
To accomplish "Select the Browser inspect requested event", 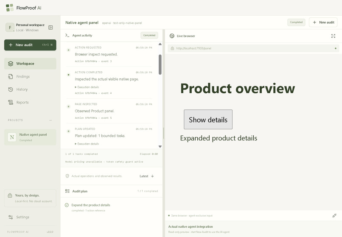I will (x=109, y=54).
